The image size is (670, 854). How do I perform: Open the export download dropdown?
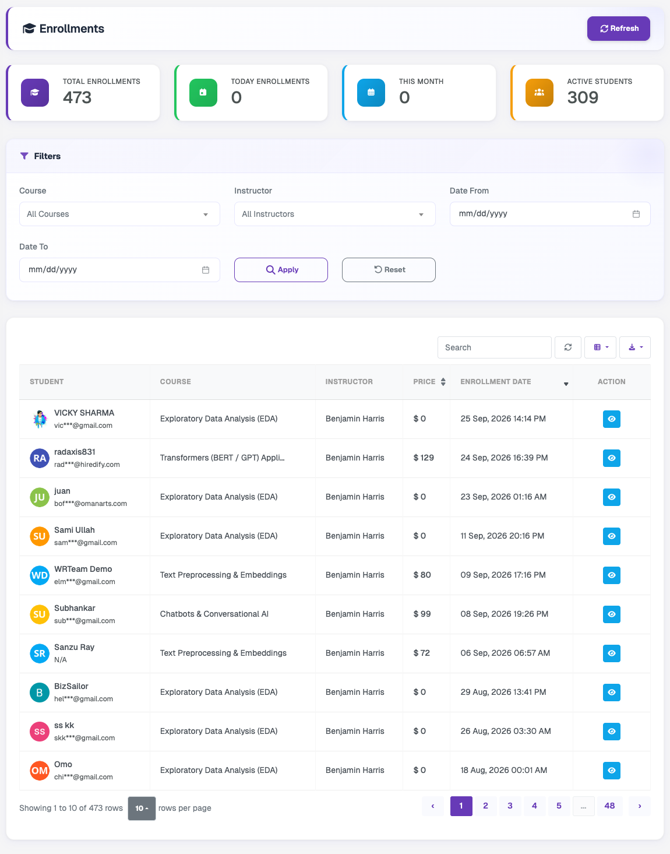[635, 347]
